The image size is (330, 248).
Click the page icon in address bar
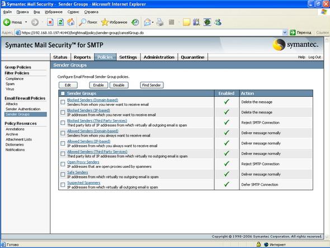coord(18,32)
